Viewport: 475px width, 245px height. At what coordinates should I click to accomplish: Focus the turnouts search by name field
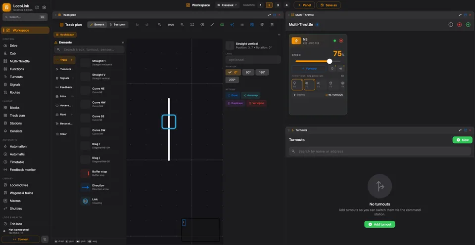tap(380, 151)
